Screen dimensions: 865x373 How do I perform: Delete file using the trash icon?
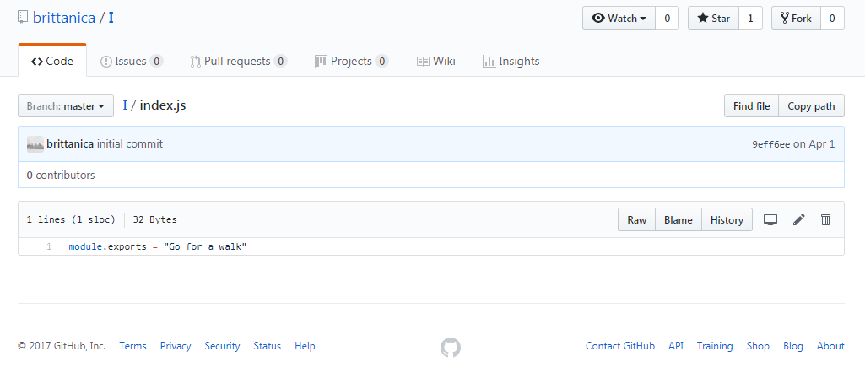[x=826, y=219]
